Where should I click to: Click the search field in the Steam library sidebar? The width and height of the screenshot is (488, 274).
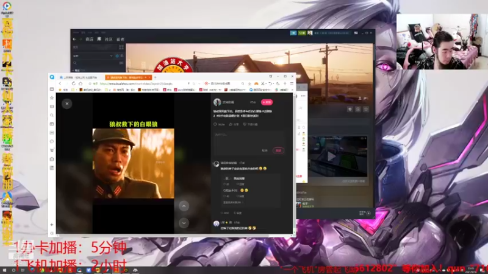coord(95,63)
